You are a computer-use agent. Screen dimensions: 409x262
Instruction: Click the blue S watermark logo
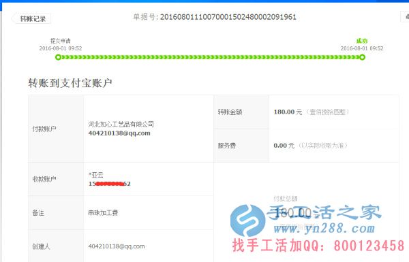pos(247,220)
